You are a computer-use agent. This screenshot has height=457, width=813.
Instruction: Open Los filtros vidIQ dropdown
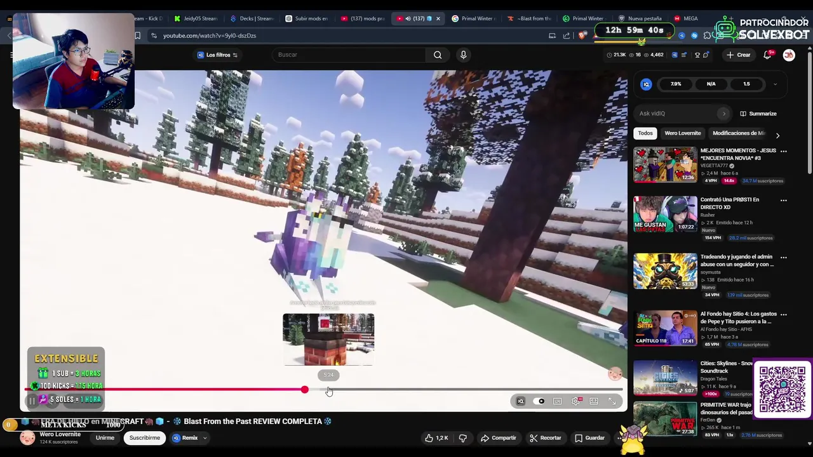pos(217,55)
